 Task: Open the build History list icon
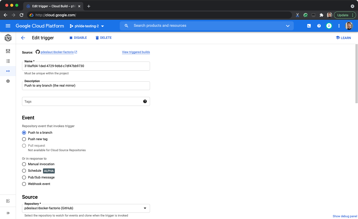(x=8, y=61)
